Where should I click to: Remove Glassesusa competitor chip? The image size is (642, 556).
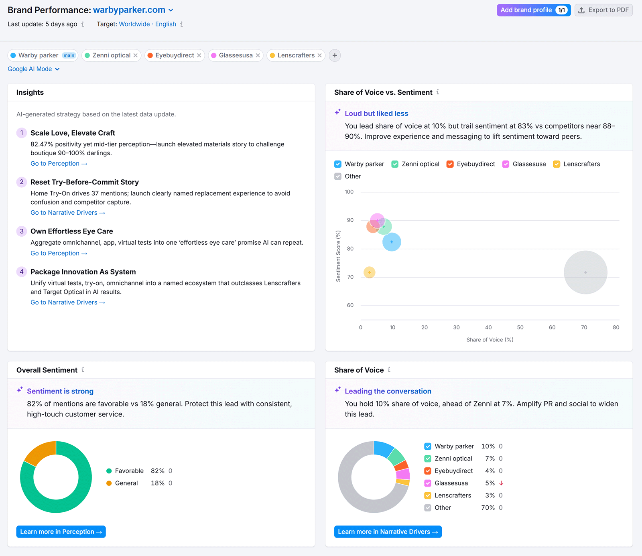258,55
